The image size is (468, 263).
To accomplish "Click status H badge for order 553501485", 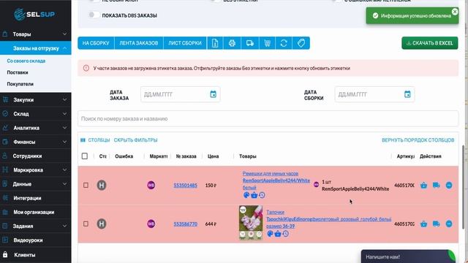I will point(102,185).
